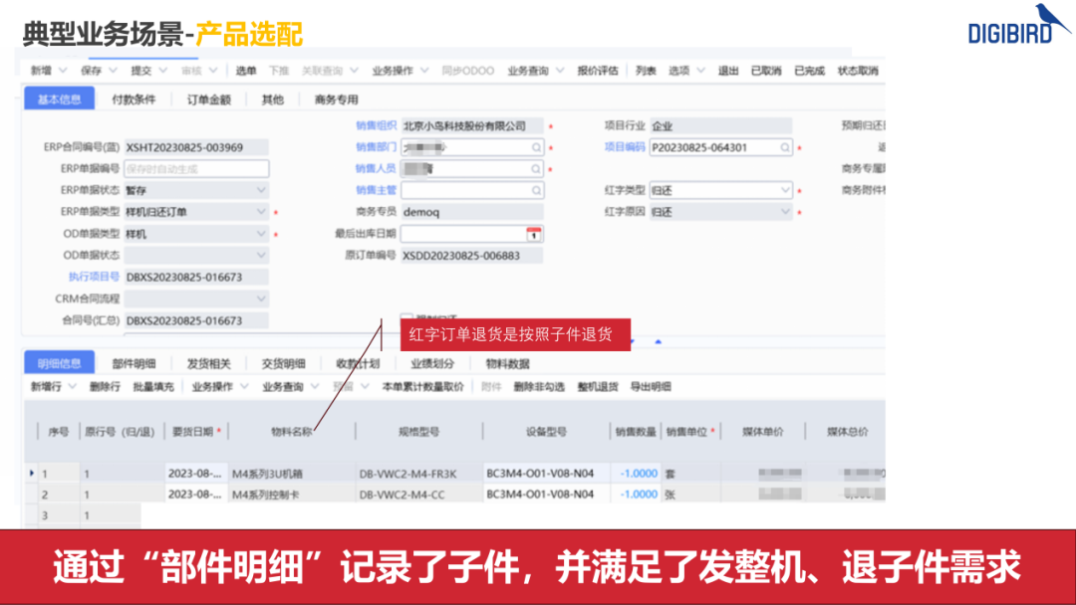Click the 原订单编号 field XSDD20230825-006883

click(472, 256)
